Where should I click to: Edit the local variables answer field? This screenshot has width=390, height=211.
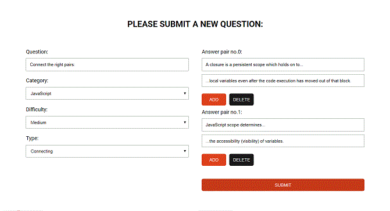pyautogui.click(x=283, y=81)
